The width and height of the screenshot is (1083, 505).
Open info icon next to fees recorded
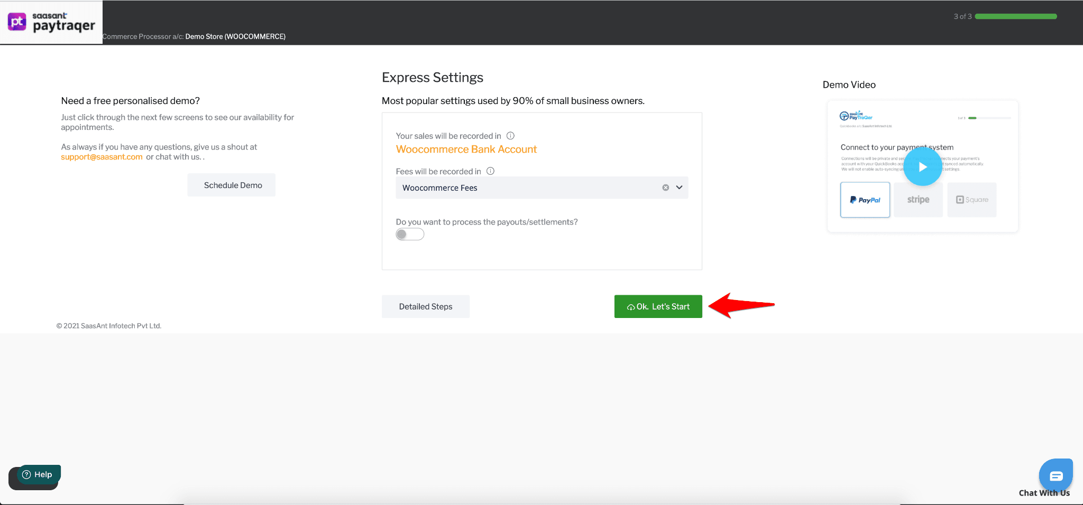click(490, 171)
